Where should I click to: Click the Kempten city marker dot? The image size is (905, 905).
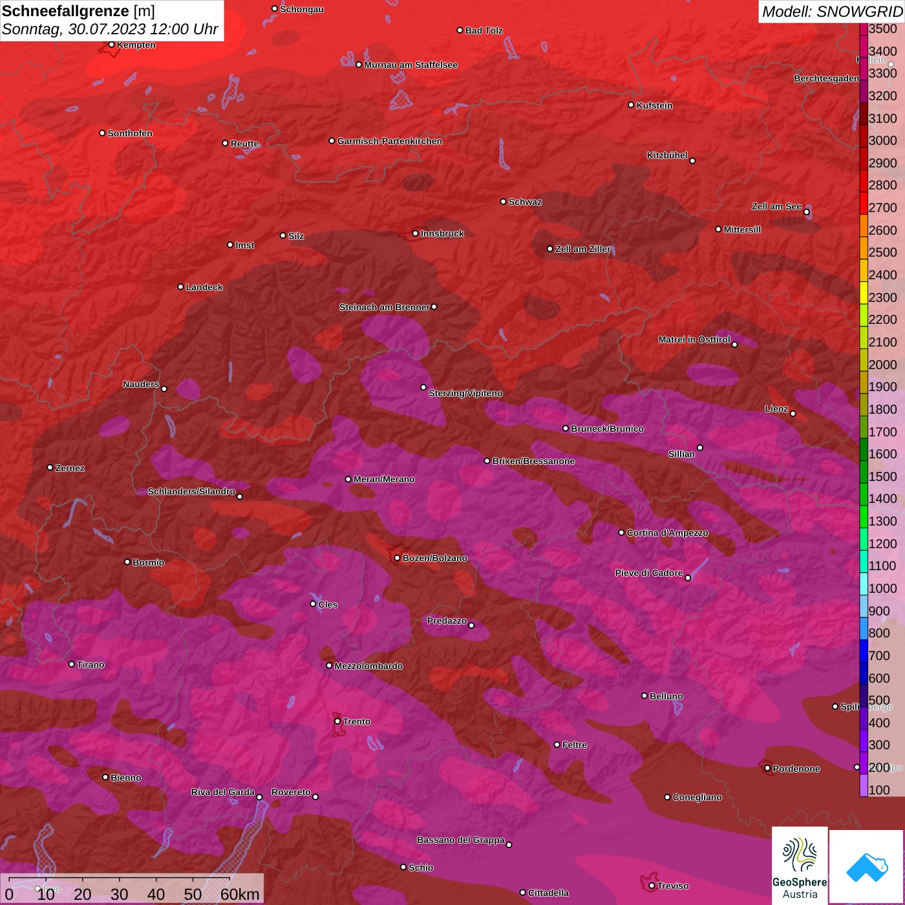(x=112, y=45)
